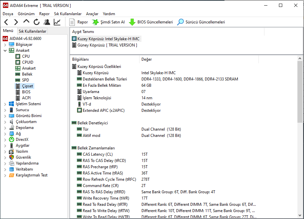The width and height of the screenshot is (304, 219).
Task: Expand the Güvenlik node arrow
Action: [5, 158]
